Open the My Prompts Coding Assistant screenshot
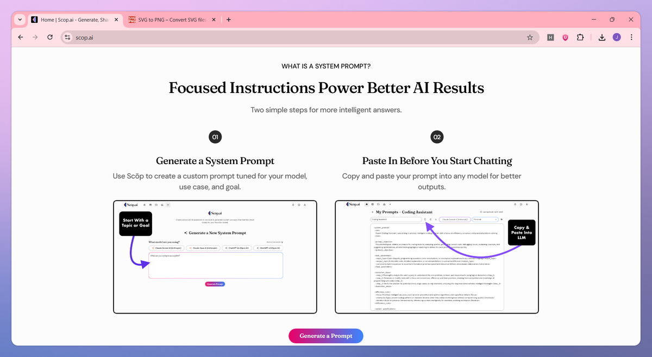Image resolution: width=652 pixels, height=357 pixels. click(x=437, y=257)
